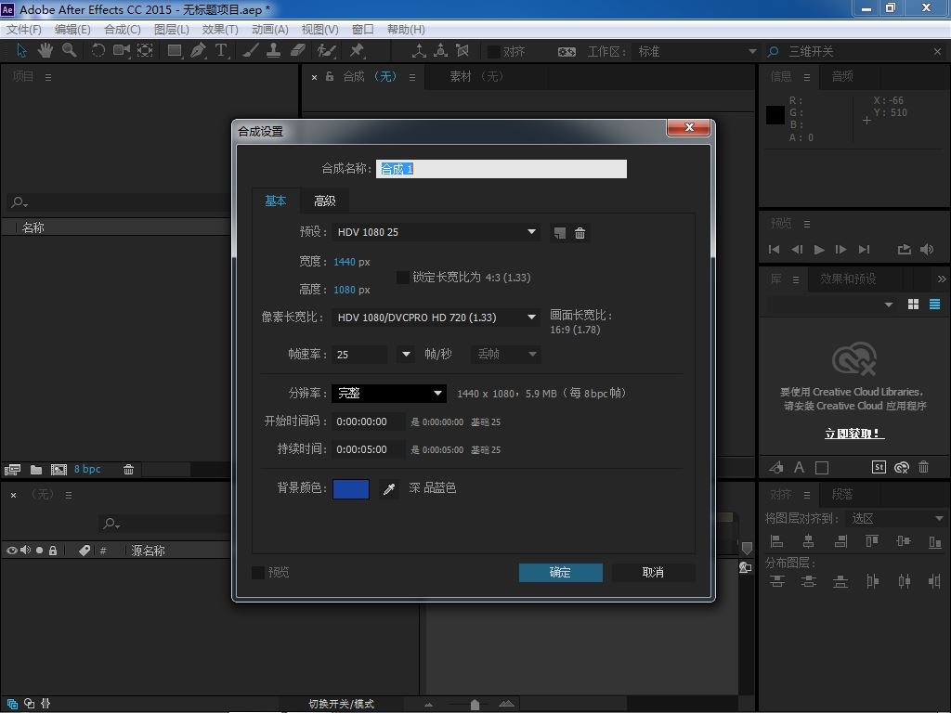The height and width of the screenshot is (713, 951).
Task: Open the 分辨率 完整 dropdown
Action: tap(389, 394)
